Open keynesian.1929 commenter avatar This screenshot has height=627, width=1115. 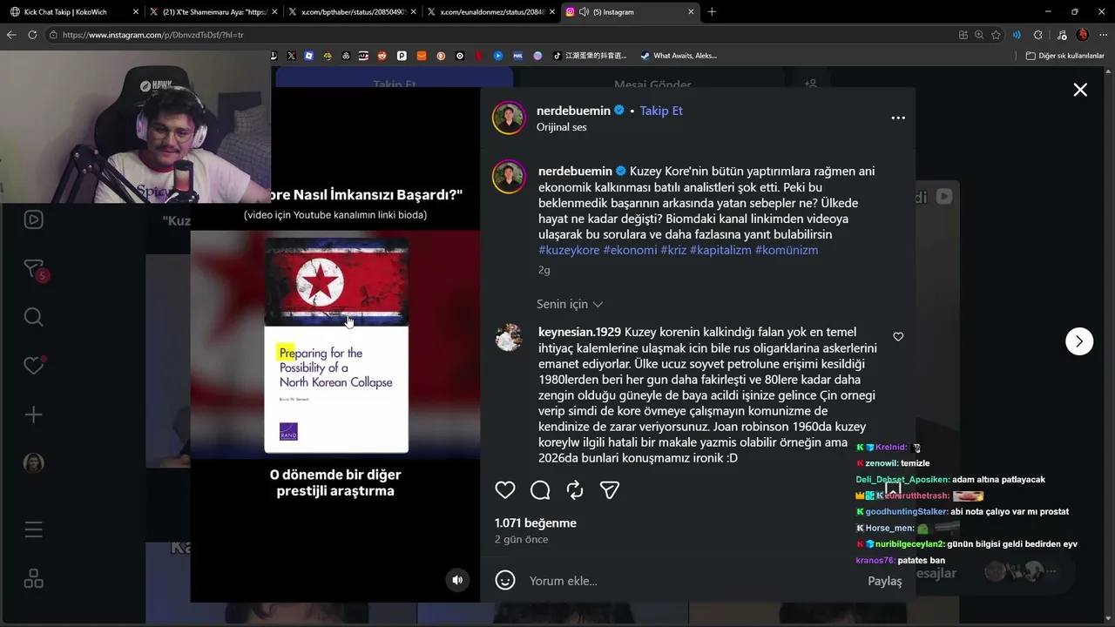click(x=509, y=338)
